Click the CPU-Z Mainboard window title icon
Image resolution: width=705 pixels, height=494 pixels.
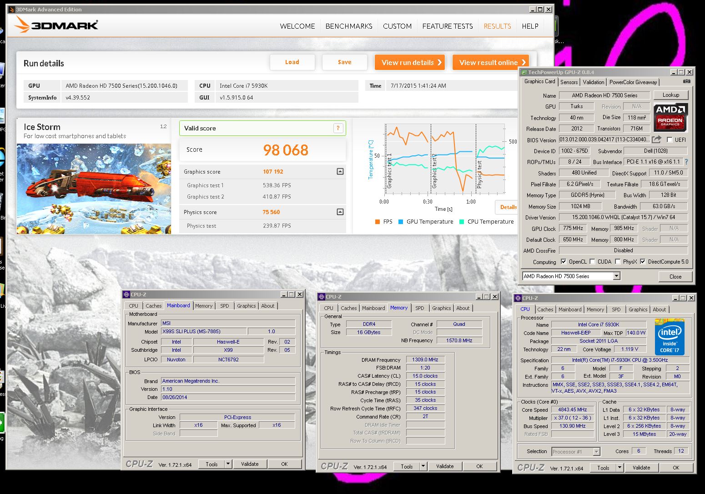[127, 294]
